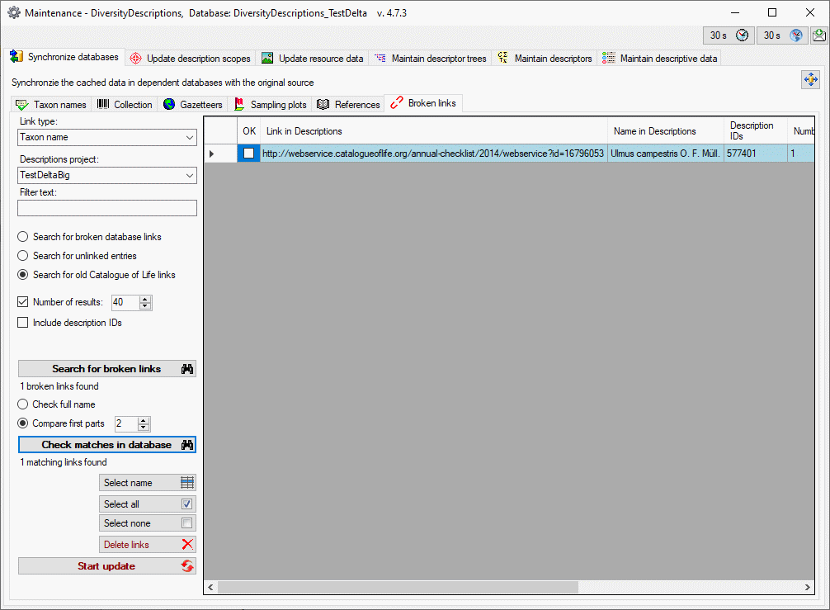Click the 30 s clock timeout icon
Viewport: 830px width, 610px height.
(742, 35)
